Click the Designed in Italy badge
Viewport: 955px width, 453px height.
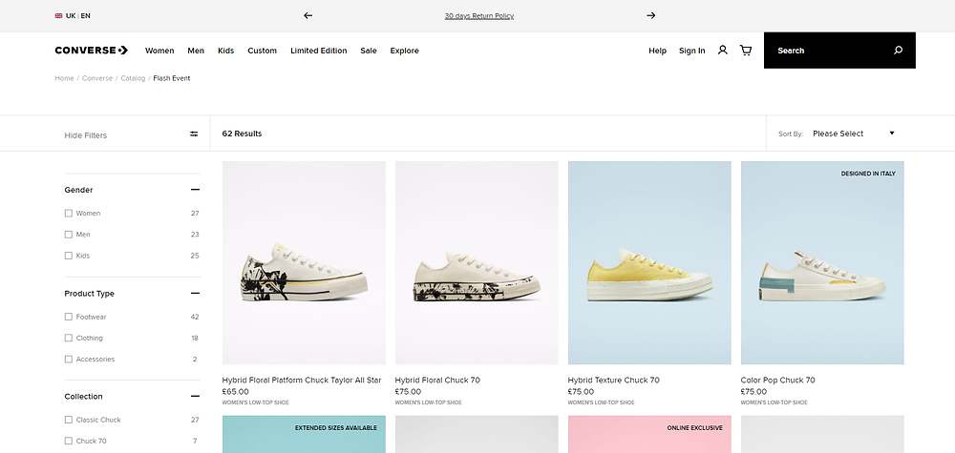868,174
